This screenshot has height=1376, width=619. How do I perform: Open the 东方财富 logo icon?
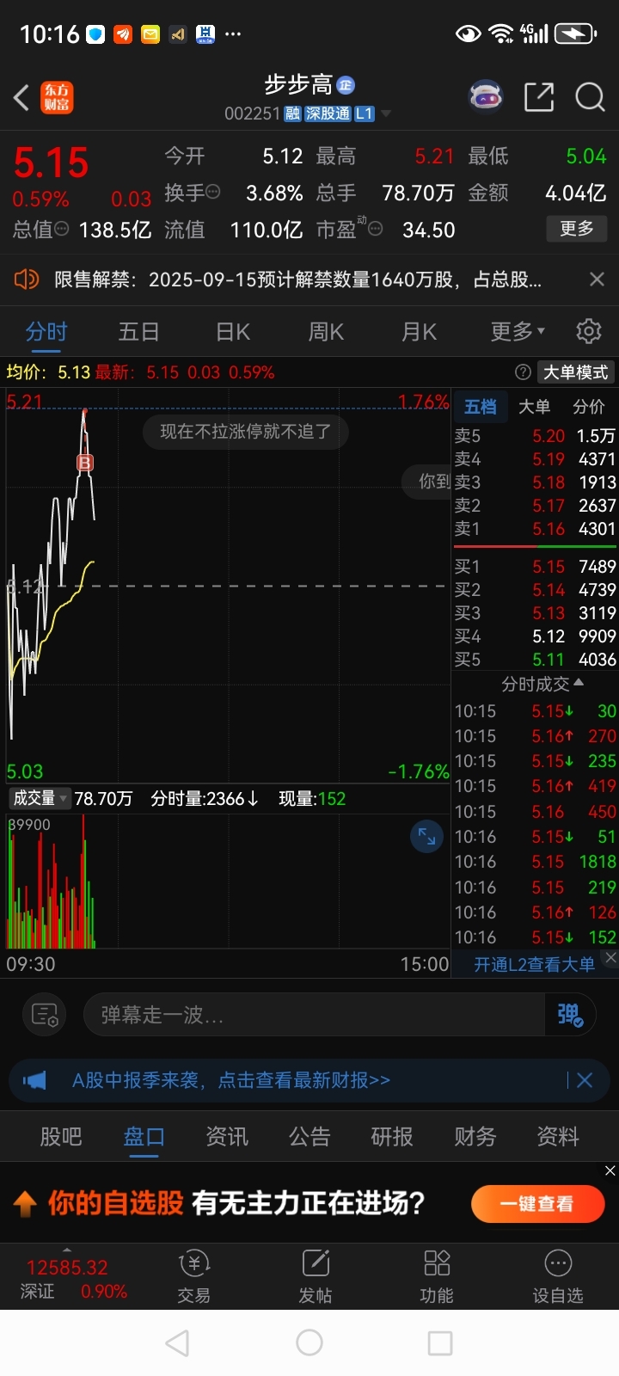tap(57, 97)
